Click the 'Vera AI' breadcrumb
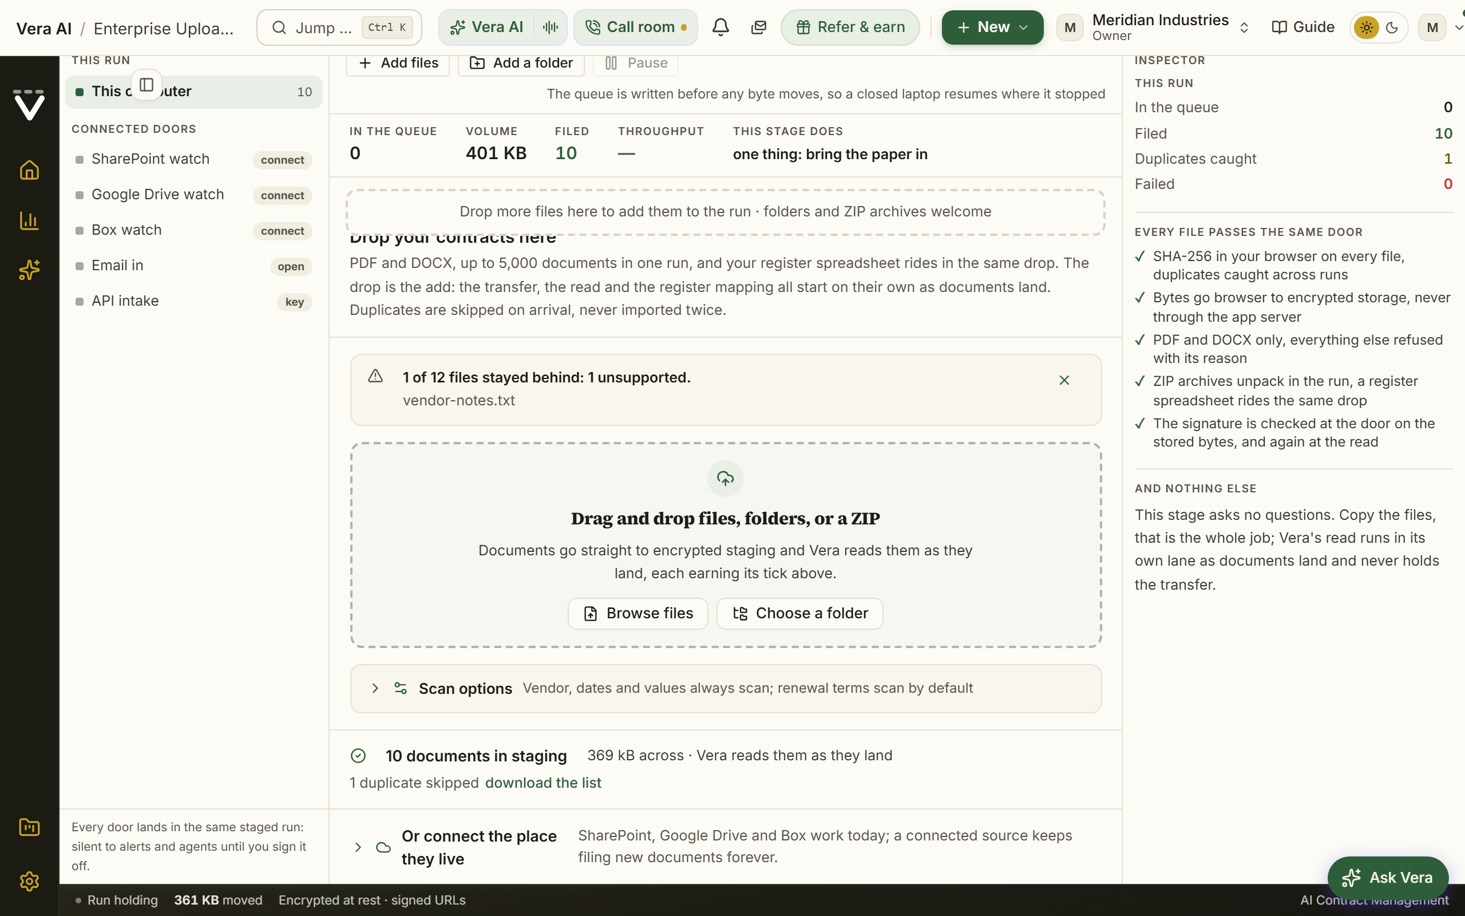Screen dimensions: 1465x916 pos(43,28)
